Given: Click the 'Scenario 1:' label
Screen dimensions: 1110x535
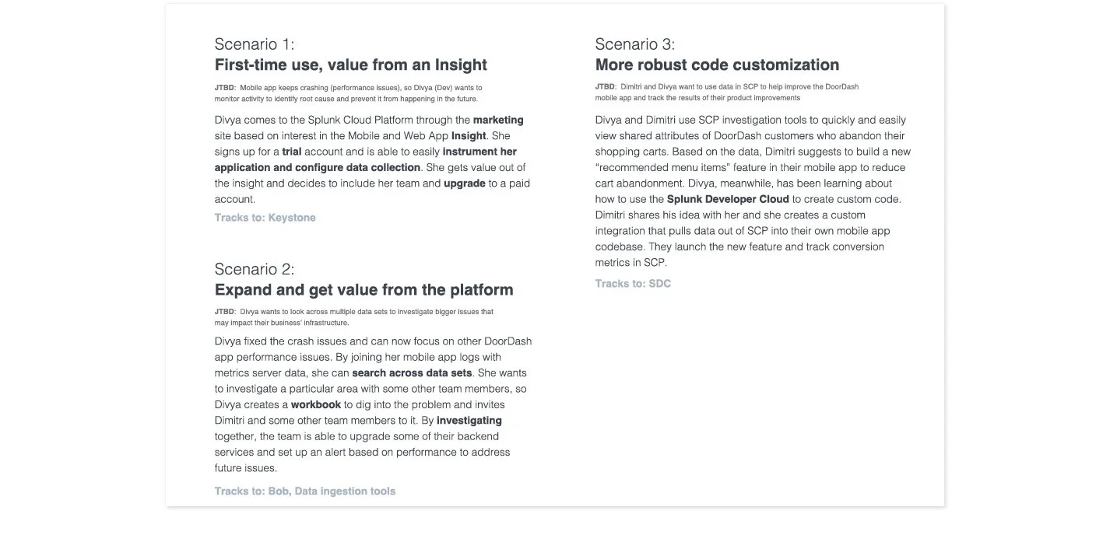Looking at the screenshot, I should coord(255,44).
